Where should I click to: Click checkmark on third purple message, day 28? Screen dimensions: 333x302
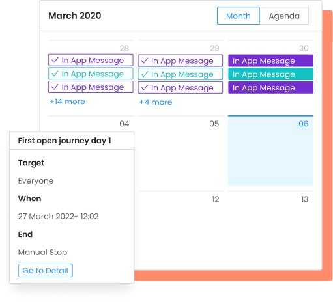coord(55,87)
